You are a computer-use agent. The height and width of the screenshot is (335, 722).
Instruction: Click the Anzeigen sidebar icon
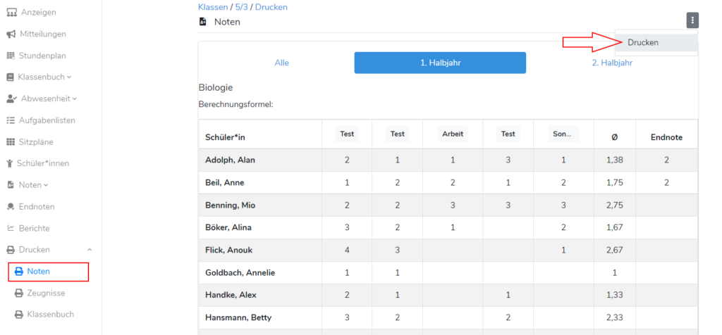click(11, 12)
